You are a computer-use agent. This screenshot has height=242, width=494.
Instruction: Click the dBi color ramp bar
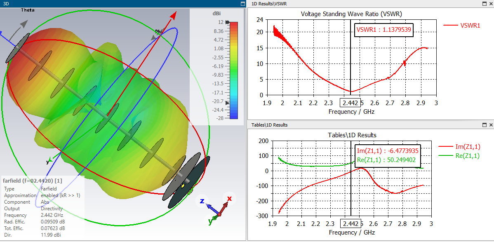[234, 70]
